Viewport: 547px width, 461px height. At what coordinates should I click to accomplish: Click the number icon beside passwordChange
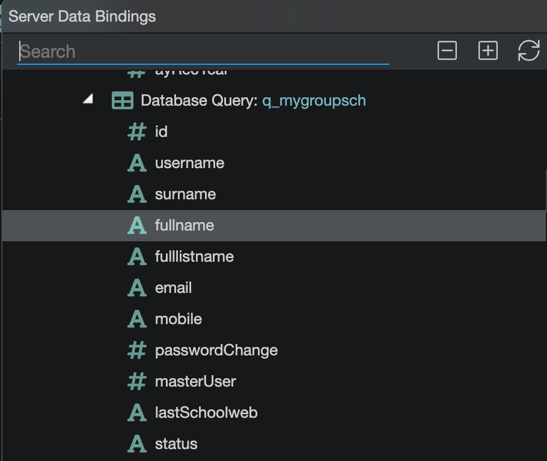137,350
